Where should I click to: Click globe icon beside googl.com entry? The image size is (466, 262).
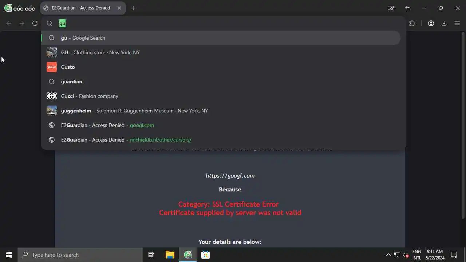tap(52, 125)
